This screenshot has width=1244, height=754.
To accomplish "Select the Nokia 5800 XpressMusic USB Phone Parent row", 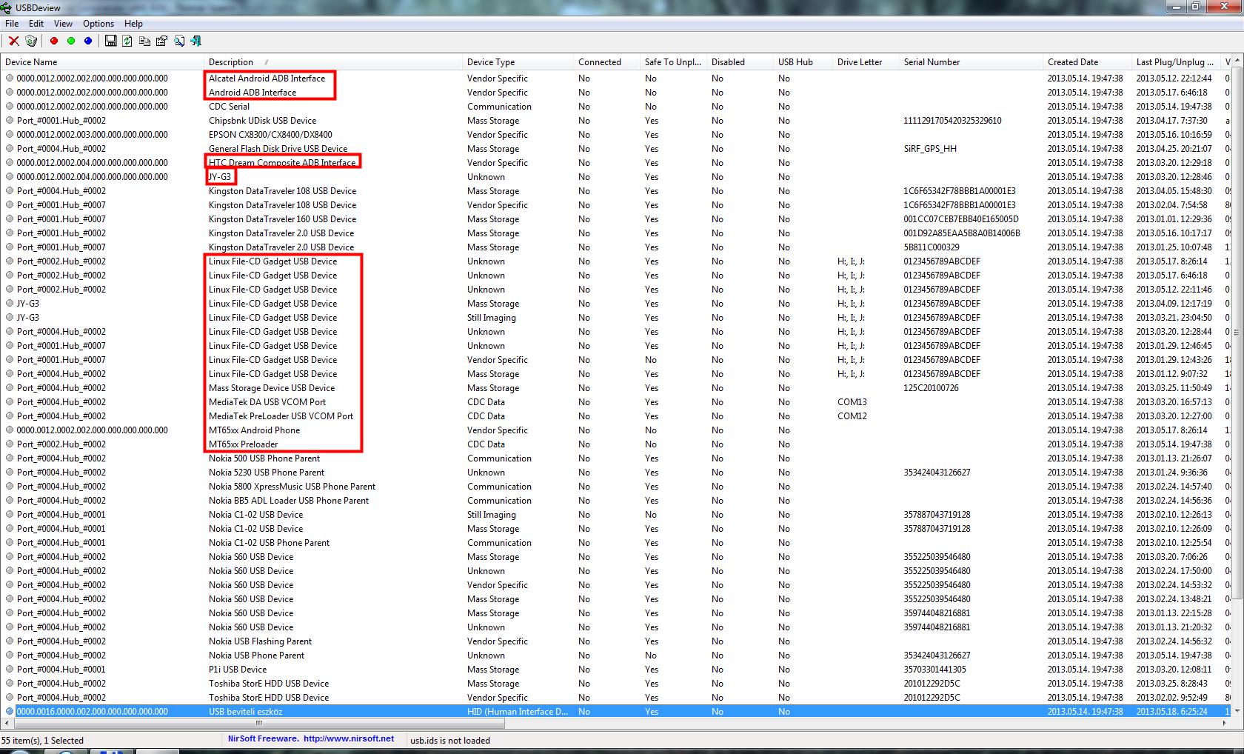I will point(616,487).
